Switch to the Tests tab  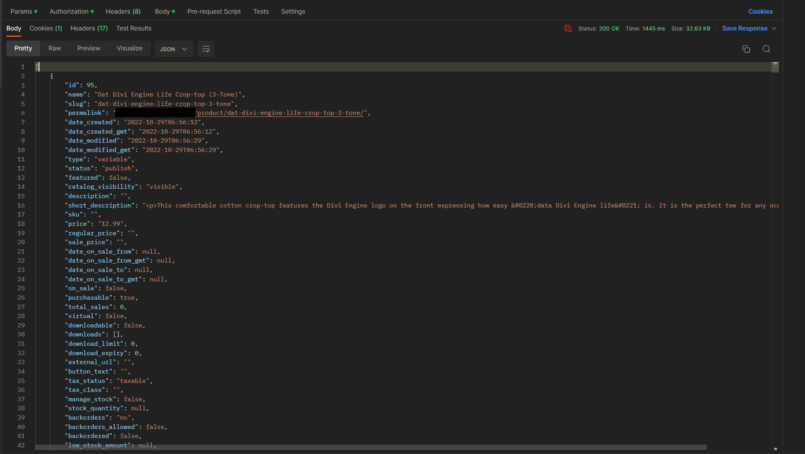261,11
